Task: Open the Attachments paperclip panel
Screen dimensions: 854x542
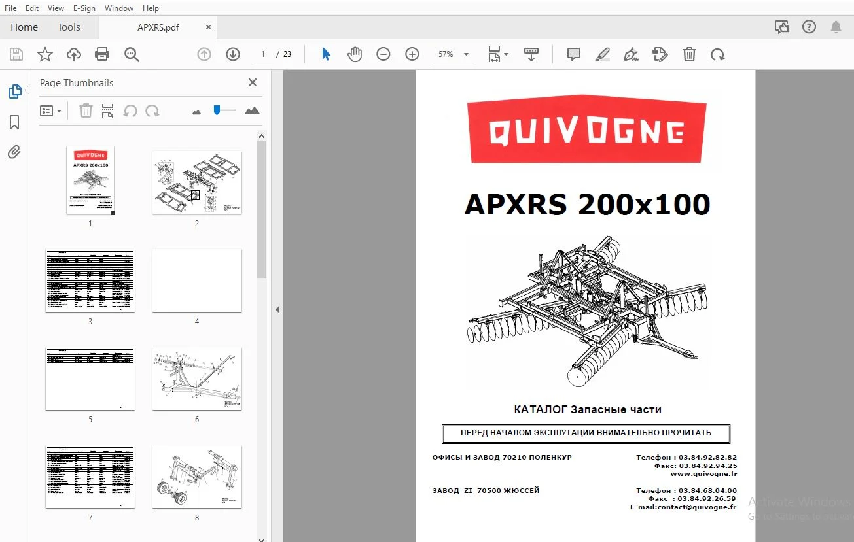Action: [14, 152]
